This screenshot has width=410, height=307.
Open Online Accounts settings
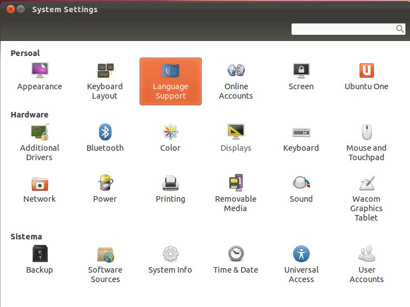[236, 81]
